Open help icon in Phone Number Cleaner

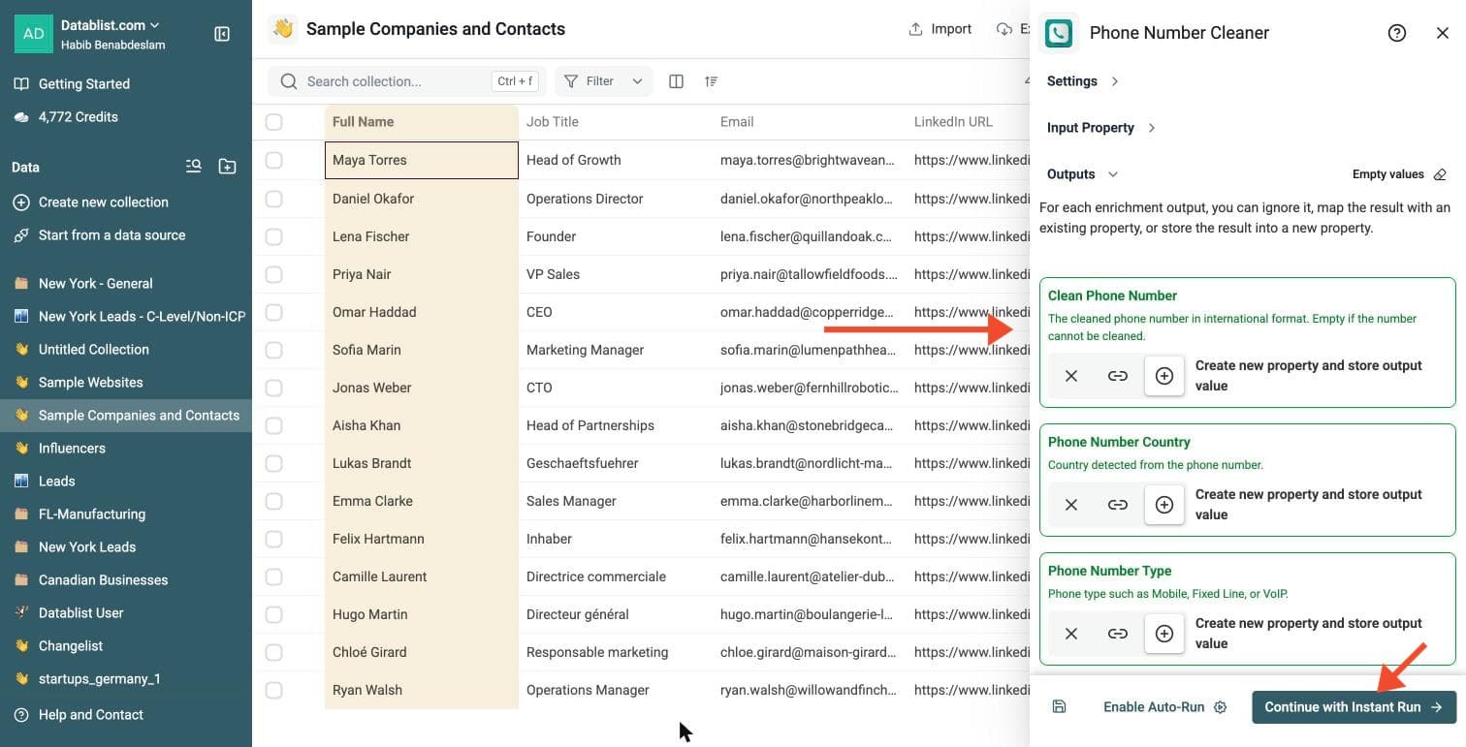(x=1397, y=33)
